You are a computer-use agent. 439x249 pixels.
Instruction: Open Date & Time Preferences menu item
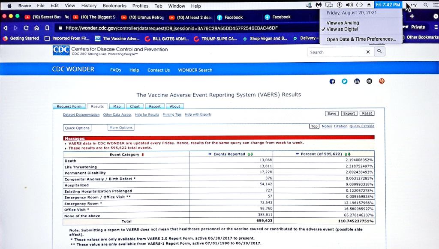pos(361,39)
